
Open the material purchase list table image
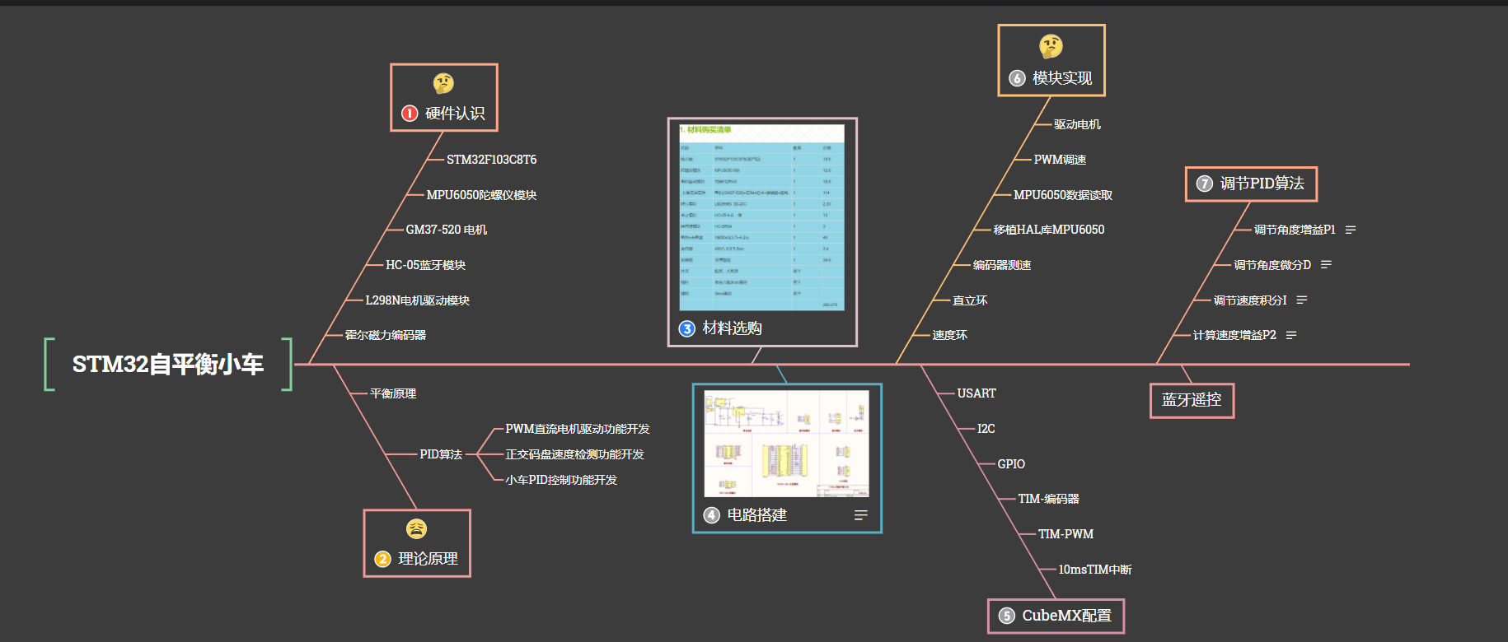[x=761, y=217]
